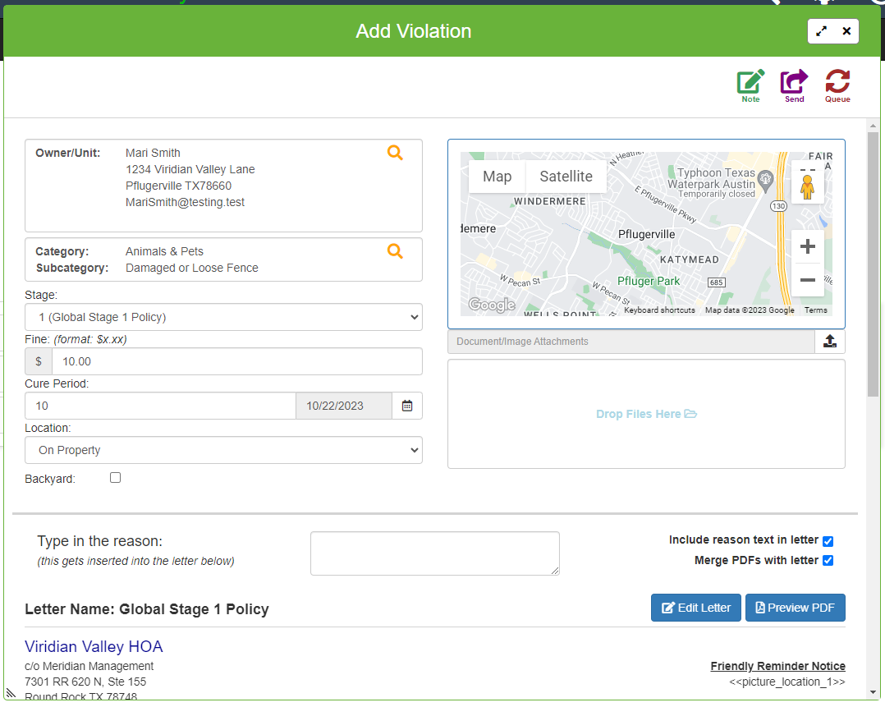Click the 'Letter Name: Global Stage 1 Policy' heading
Screen dimensions: 885x707
pos(147,609)
